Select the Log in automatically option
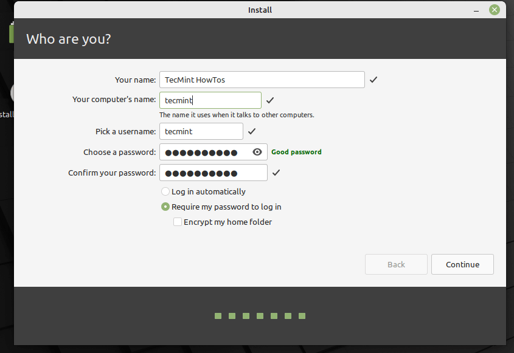 (165, 191)
